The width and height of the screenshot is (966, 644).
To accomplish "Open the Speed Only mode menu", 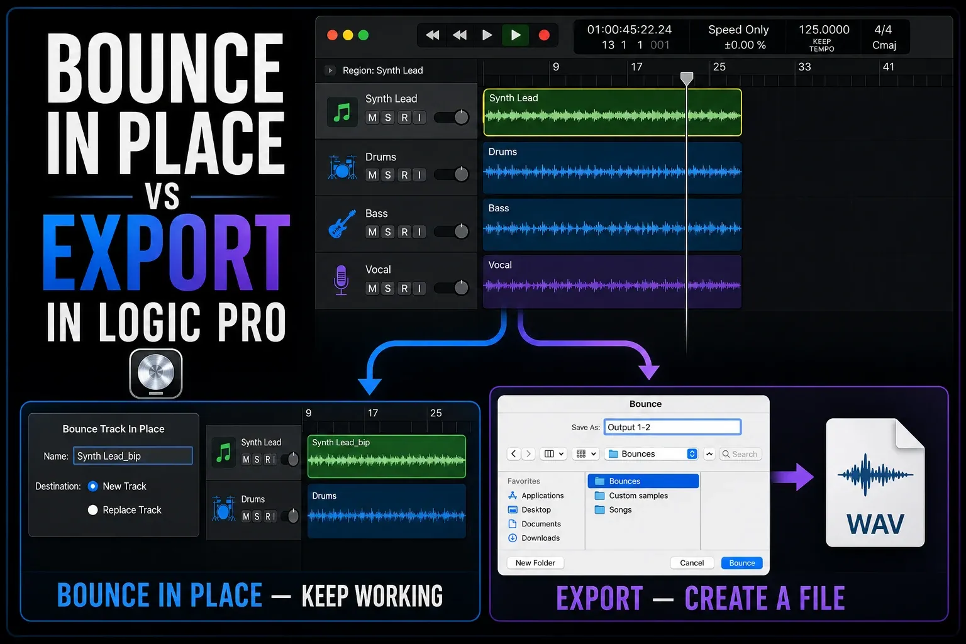I will [x=738, y=30].
